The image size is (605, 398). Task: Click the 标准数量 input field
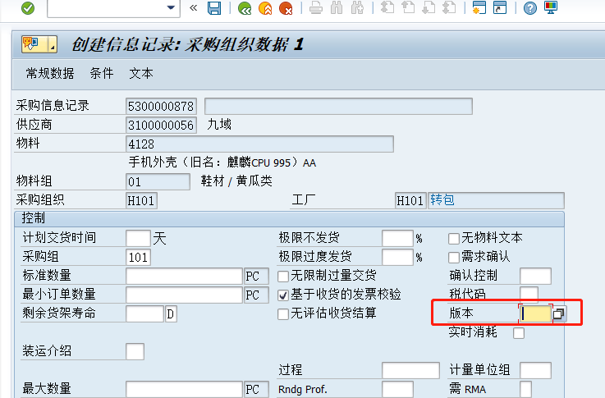point(184,276)
